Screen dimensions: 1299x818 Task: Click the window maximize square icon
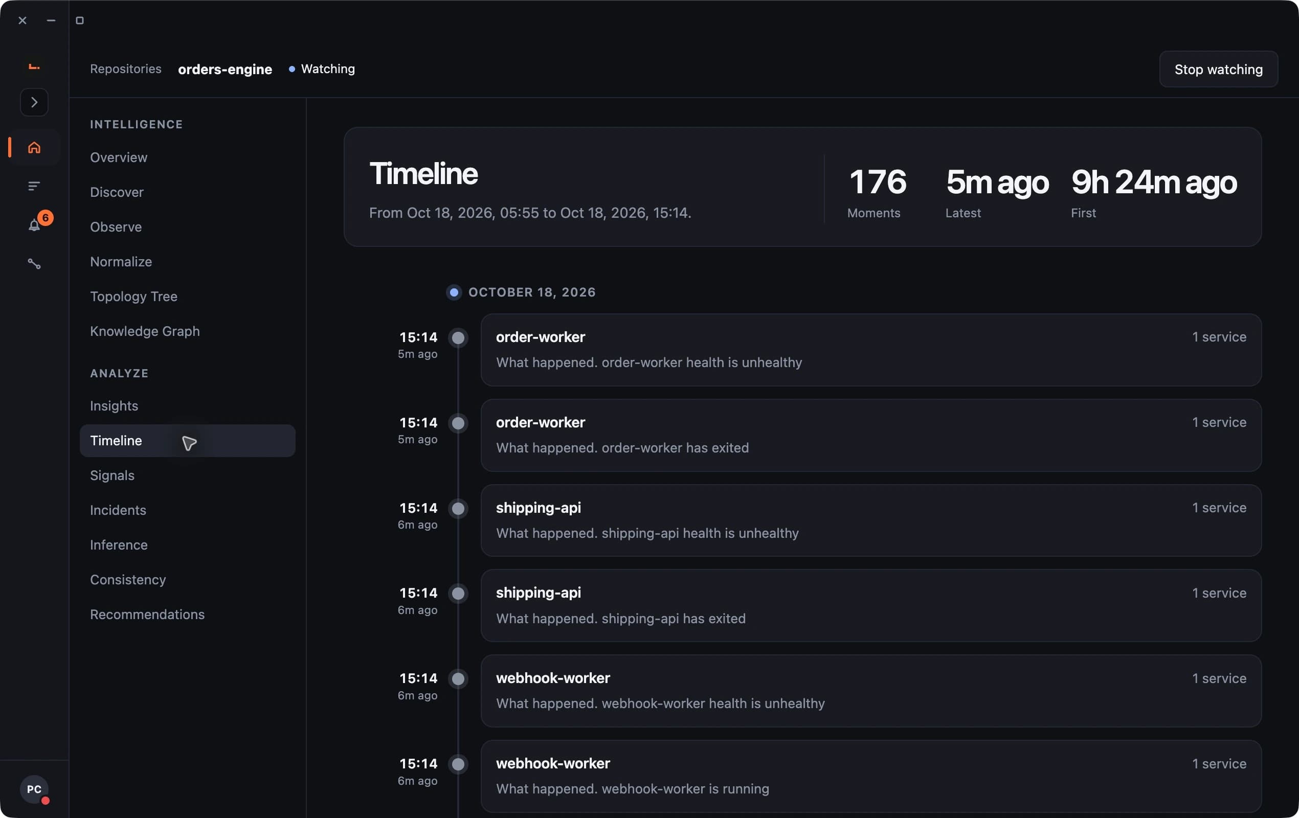(80, 20)
